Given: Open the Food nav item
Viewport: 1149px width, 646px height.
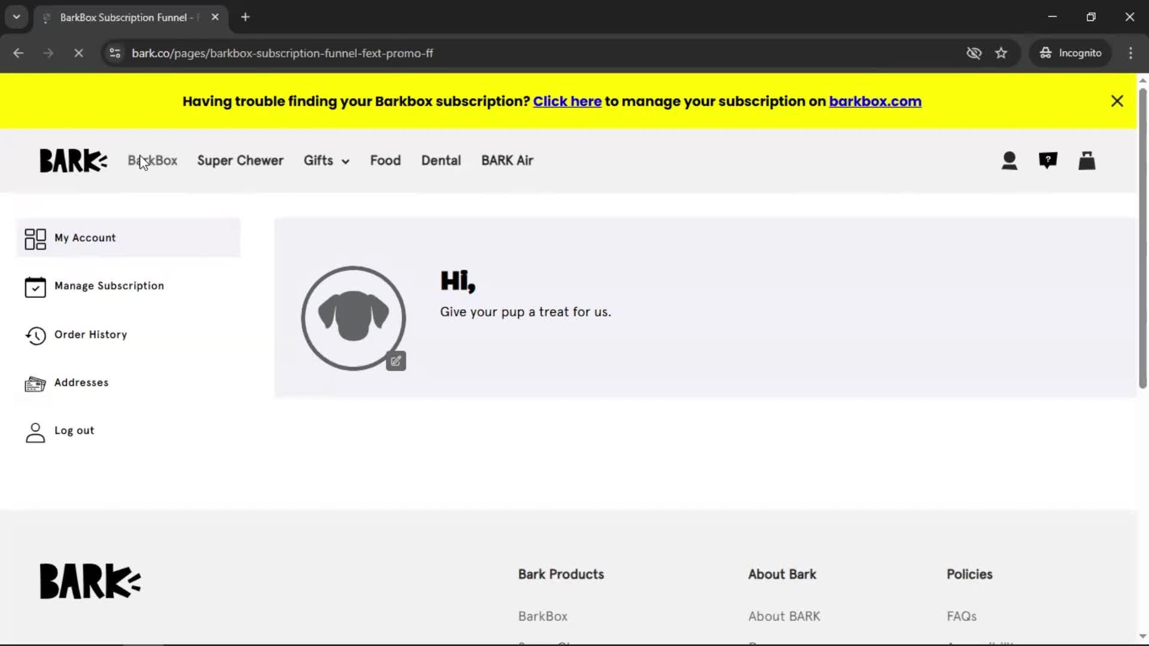Looking at the screenshot, I should click(385, 160).
